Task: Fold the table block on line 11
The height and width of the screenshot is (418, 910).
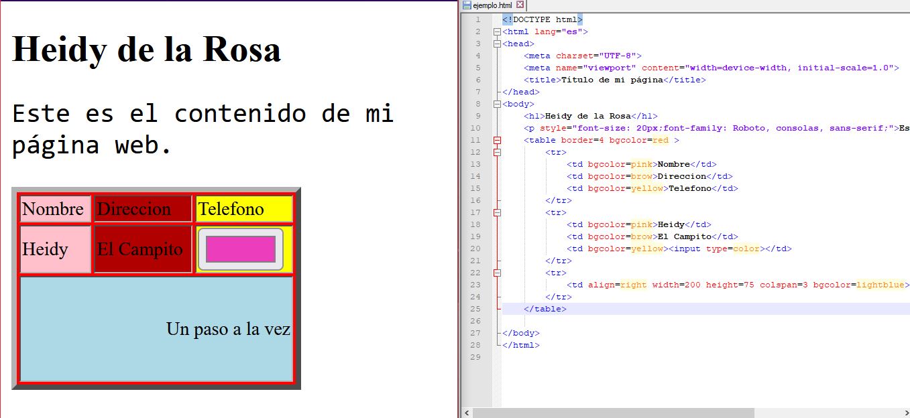Action: [x=497, y=140]
